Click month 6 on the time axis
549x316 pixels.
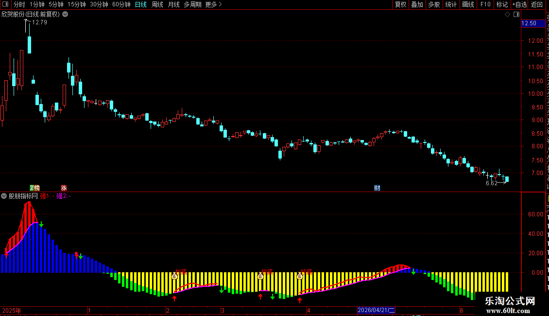462,310
